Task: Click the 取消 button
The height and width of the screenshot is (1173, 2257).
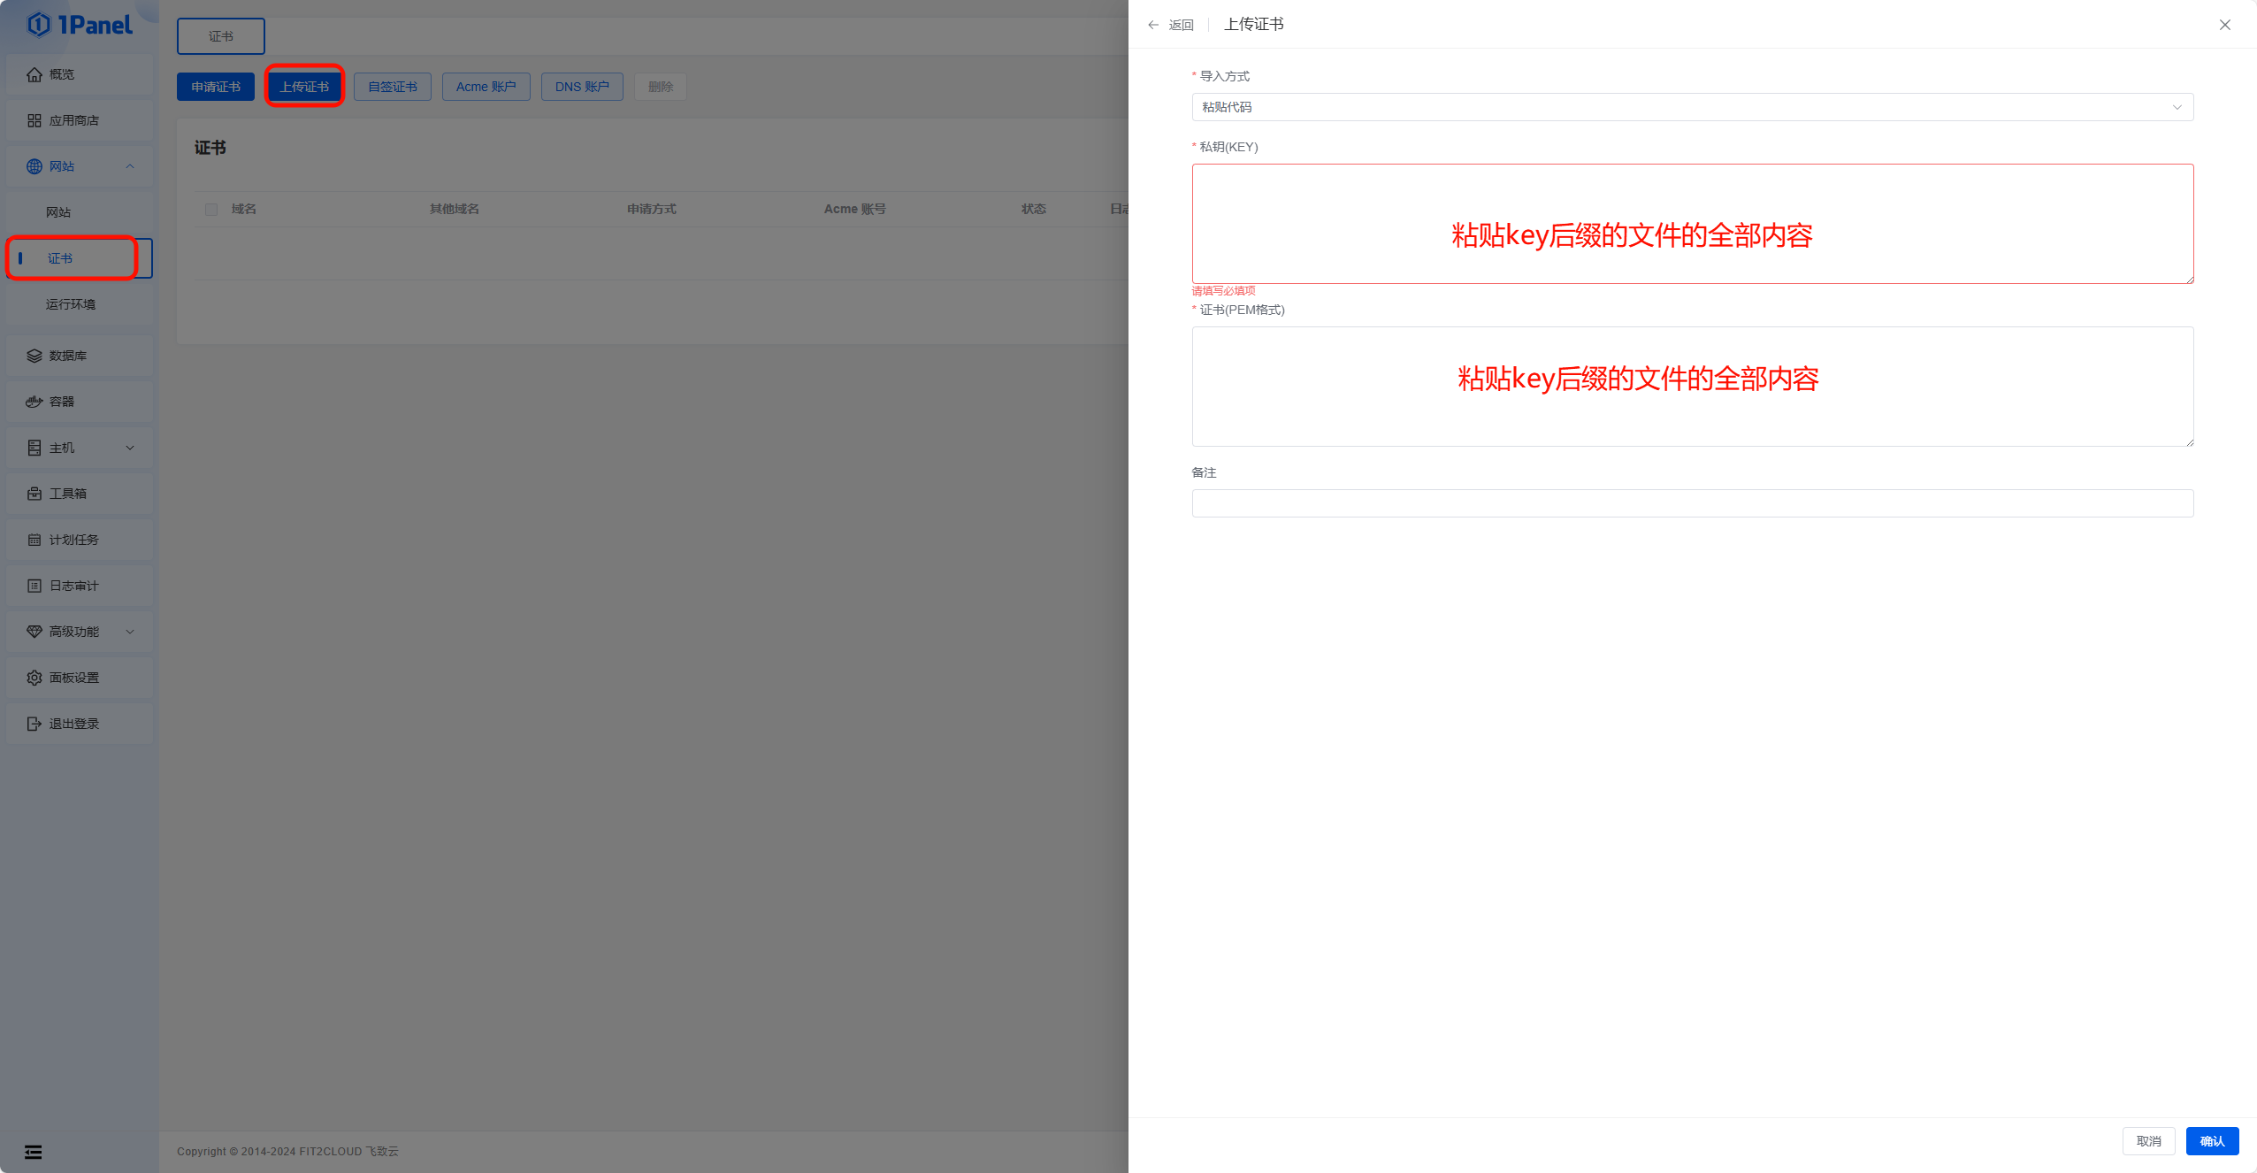Action: click(2148, 1141)
